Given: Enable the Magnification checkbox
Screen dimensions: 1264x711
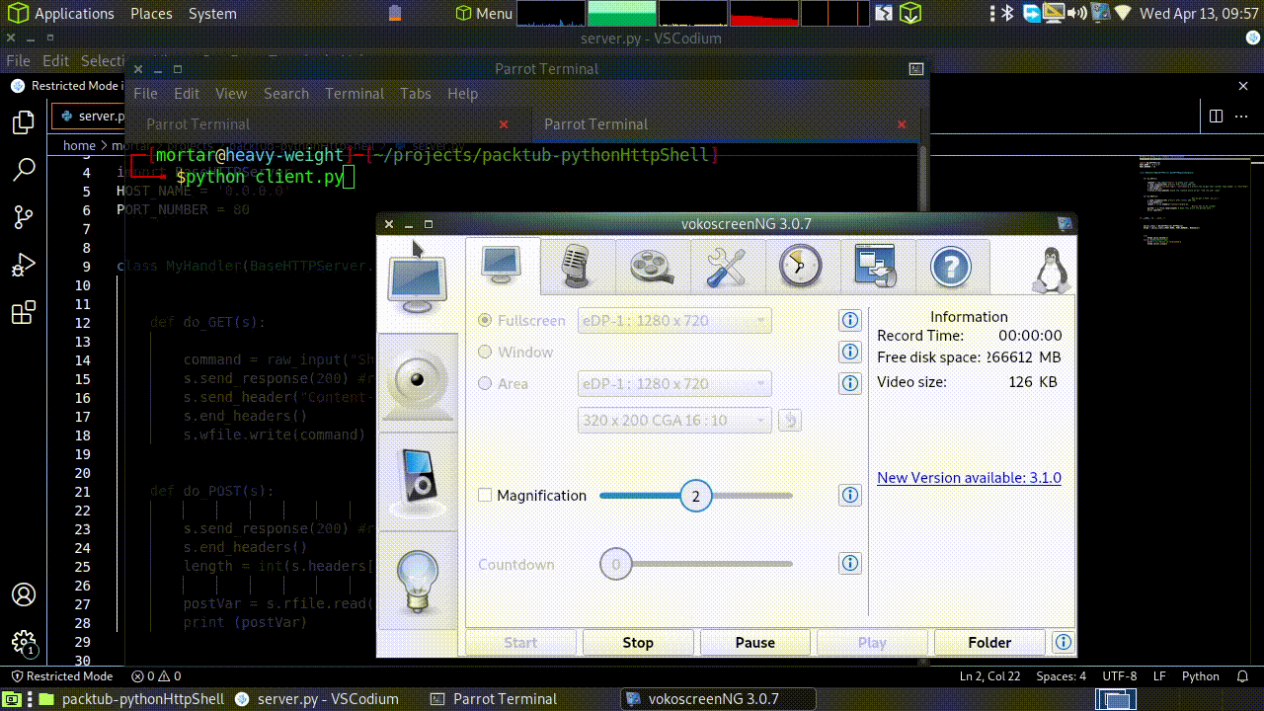Looking at the screenshot, I should [485, 495].
